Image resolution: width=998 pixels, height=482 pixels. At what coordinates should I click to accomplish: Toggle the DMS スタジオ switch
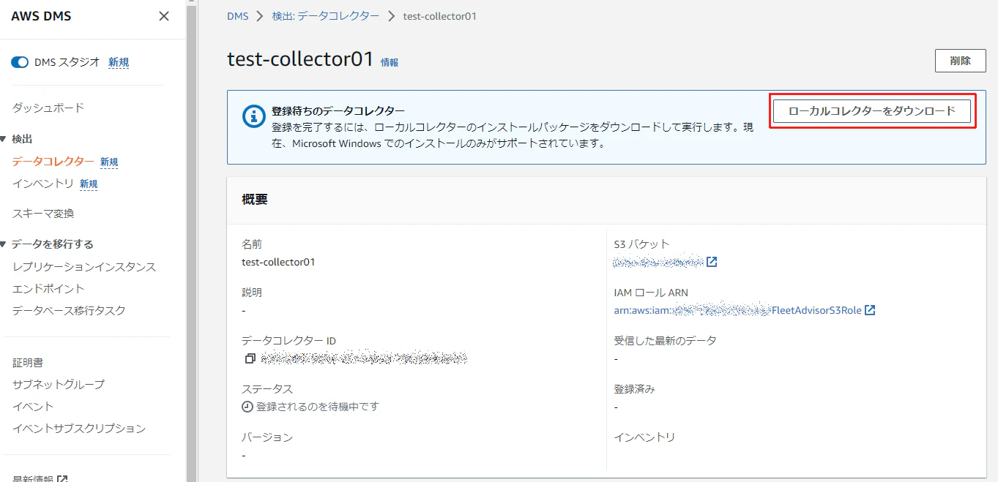coord(20,62)
